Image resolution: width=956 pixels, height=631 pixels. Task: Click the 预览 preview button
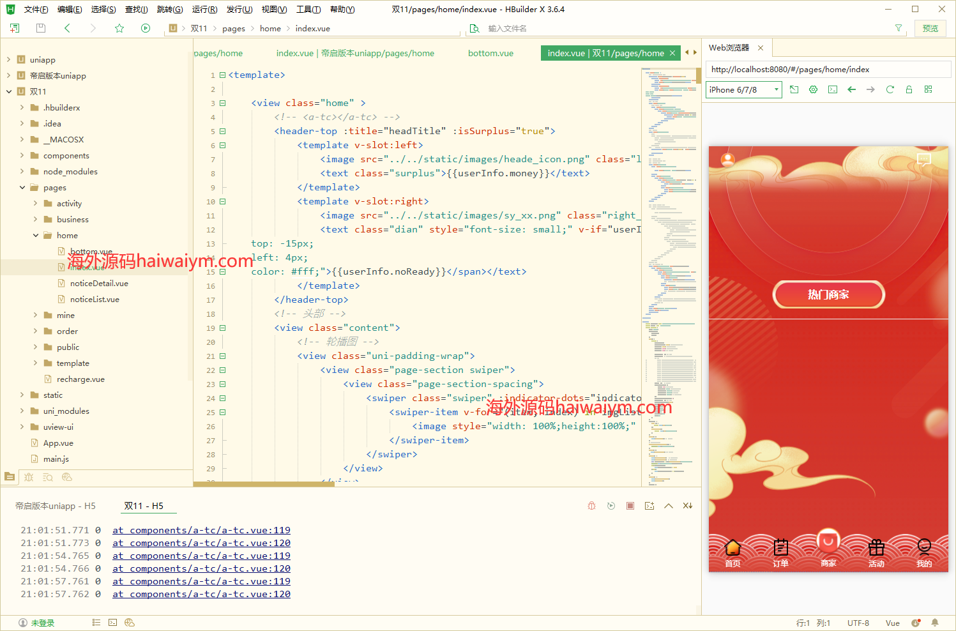coord(930,28)
